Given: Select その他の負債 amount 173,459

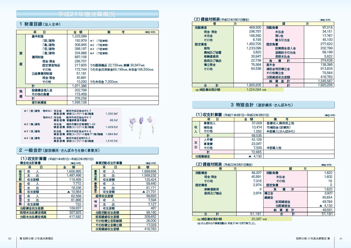Looking at the screenshot, I should (81, 95).
